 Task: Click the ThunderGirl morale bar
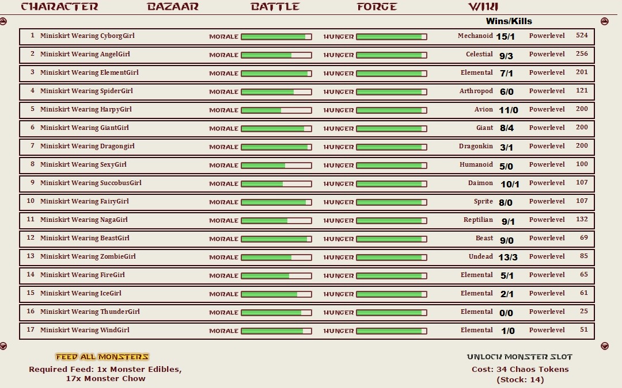point(276,312)
